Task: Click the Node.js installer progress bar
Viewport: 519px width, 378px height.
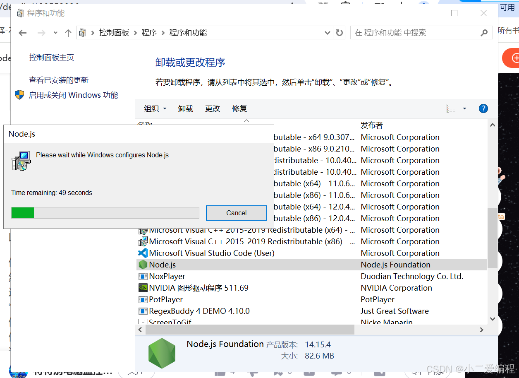Action: (105, 213)
